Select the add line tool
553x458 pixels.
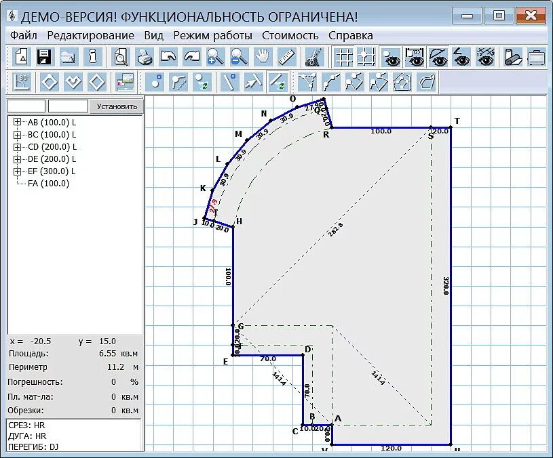(229, 82)
